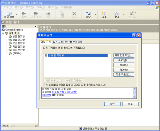Viewport: 160px width, 131px height.
Task: Click rule description scrollbar down arrow
Action: pos(134,96)
